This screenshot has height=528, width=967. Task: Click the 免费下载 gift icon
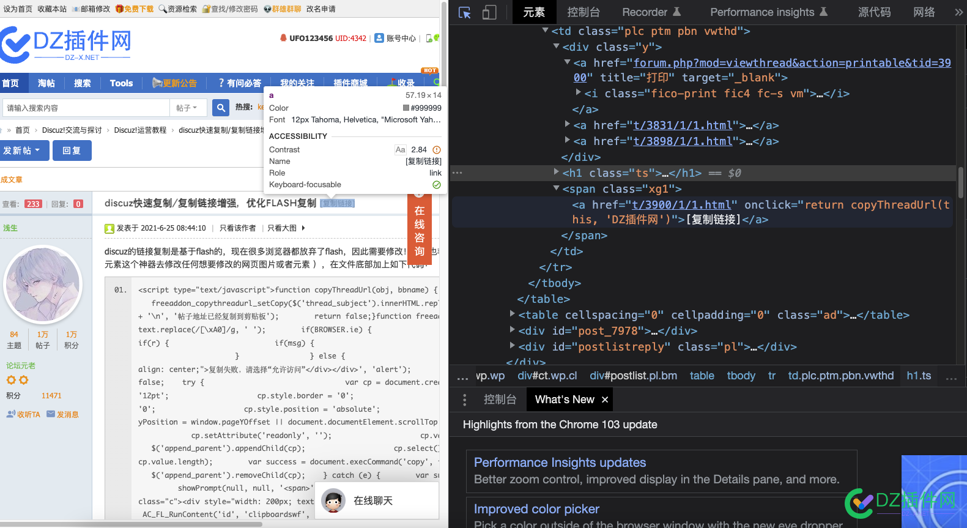pos(119,9)
